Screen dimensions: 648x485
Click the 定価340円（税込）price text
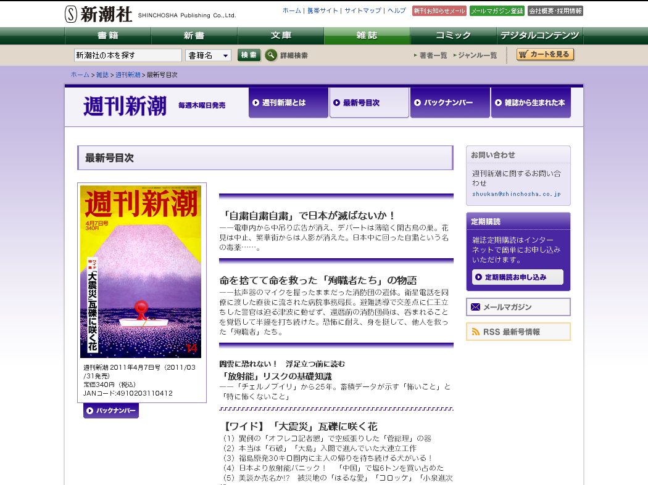pos(109,385)
